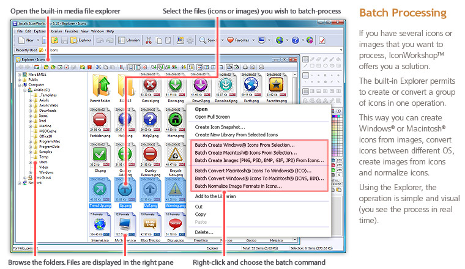Open the Recently Used path dropdown arrow

pyautogui.click(x=341, y=50)
